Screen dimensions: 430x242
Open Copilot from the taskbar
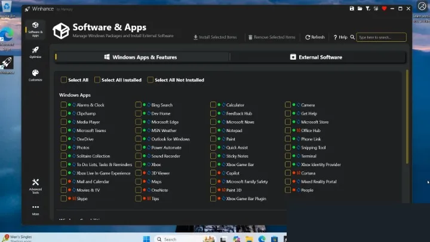(236, 239)
